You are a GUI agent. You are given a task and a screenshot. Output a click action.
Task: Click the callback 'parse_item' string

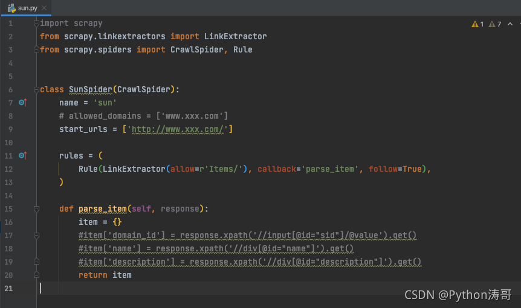330,169
